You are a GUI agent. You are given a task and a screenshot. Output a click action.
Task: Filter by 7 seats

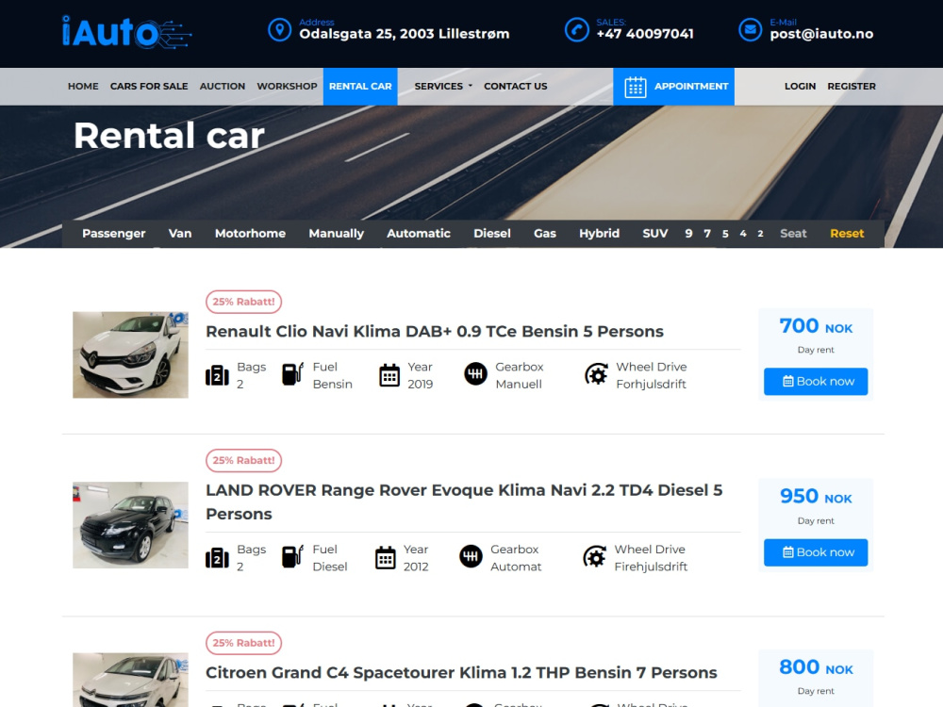(707, 233)
